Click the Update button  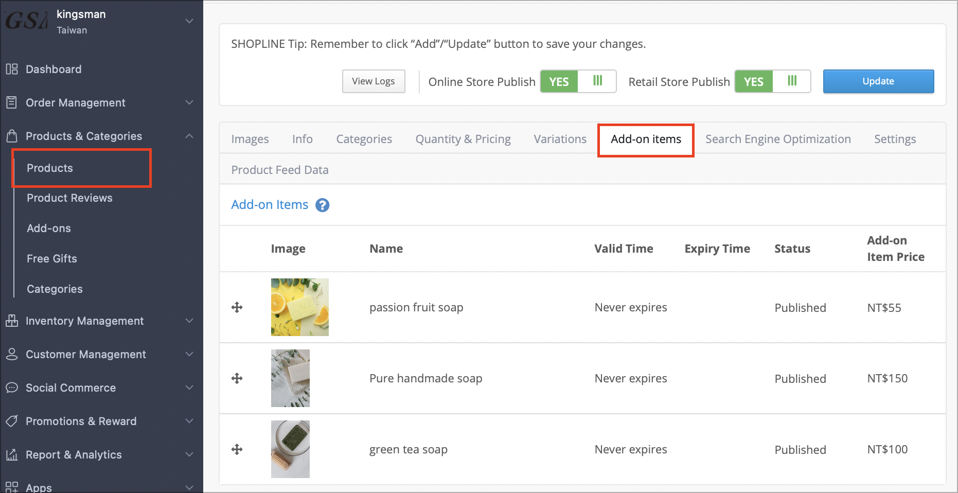click(x=878, y=81)
